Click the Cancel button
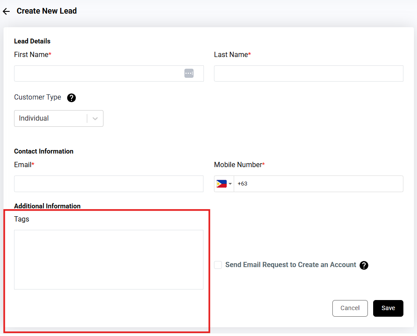The image size is (417, 336). point(350,308)
